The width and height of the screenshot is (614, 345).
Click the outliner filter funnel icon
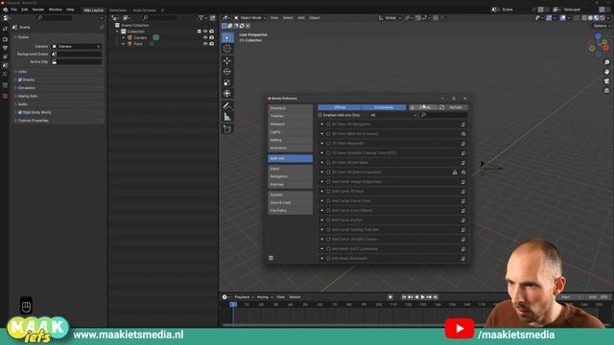[x=201, y=18]
